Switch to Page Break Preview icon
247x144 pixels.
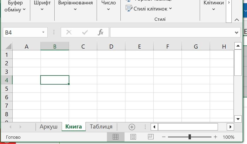pyautogui.click(x=151, y=137)
